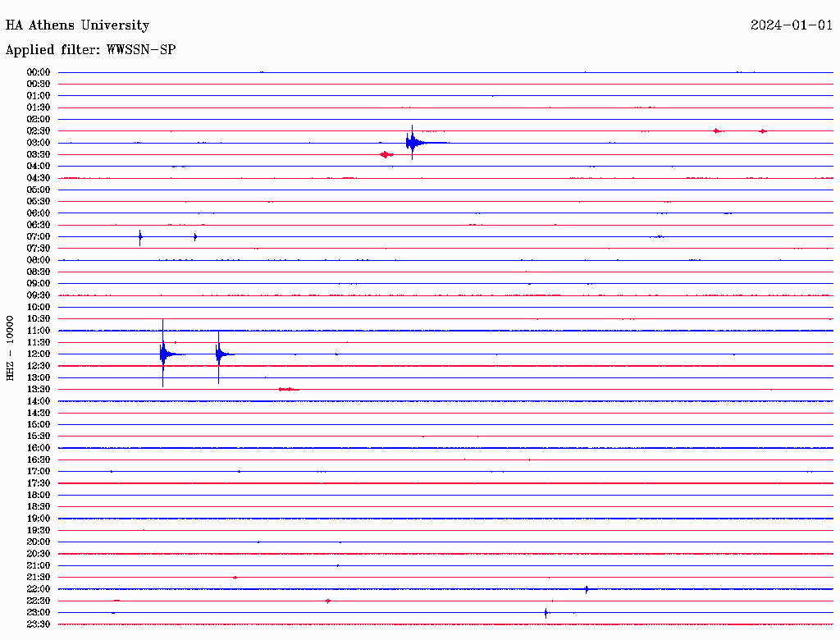
Task: Click the red burst on the 13:30 trace
Action: coord(289,389)
